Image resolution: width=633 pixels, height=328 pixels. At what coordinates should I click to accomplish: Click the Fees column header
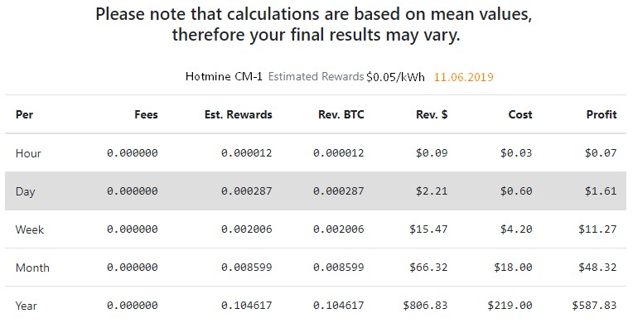click(x=146, y=114)
